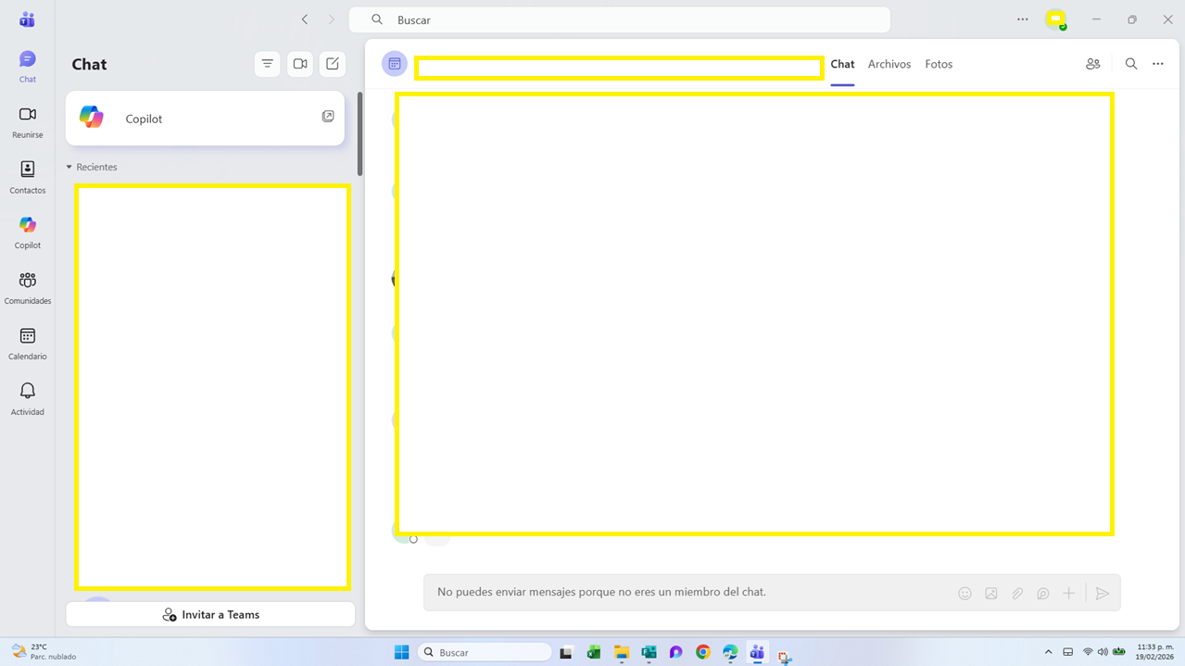Open the Teams profile avatar menu
Image resolution: width=1185 pixels, height=666 pixels.
(x=1055, y=19)
